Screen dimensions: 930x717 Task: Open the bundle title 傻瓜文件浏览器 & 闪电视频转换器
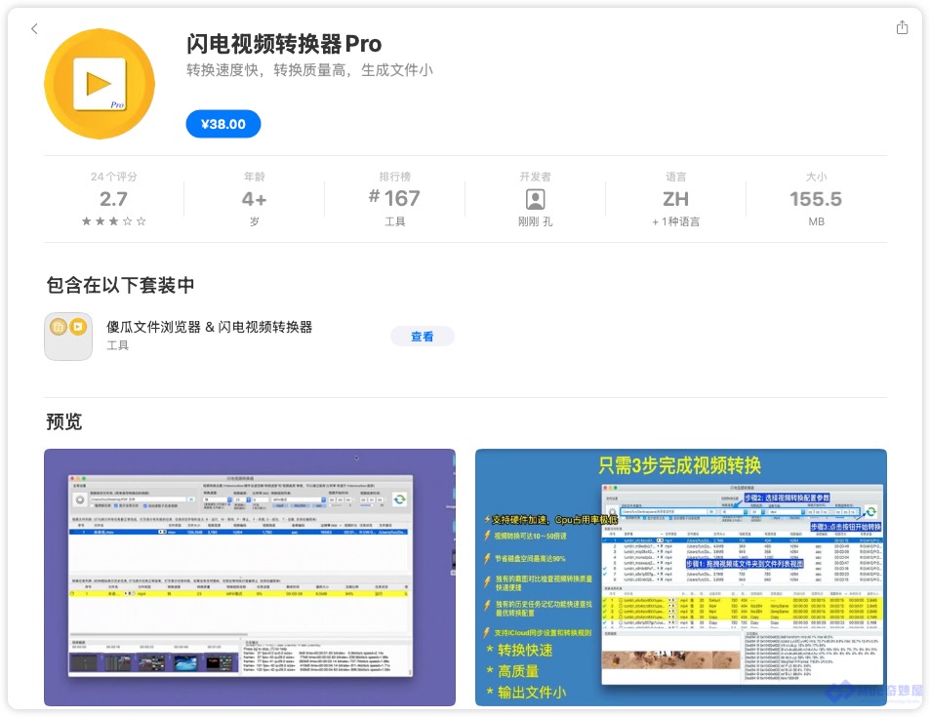tap(210, 327)
